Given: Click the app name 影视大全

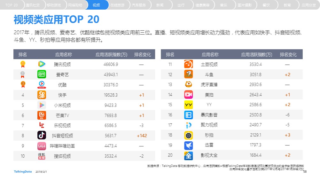Looking at the screenshot, I should pos(209,155).
